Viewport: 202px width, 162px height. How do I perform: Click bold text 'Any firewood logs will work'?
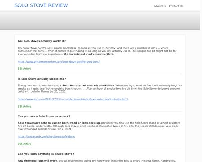[37, 161]
